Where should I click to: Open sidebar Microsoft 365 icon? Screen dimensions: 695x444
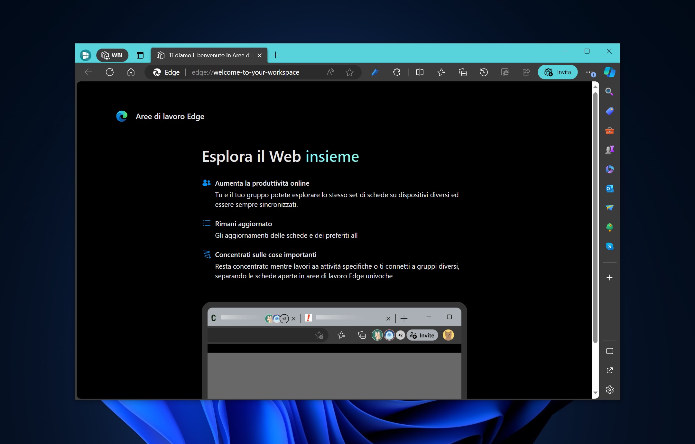click(x=609, y=169)
